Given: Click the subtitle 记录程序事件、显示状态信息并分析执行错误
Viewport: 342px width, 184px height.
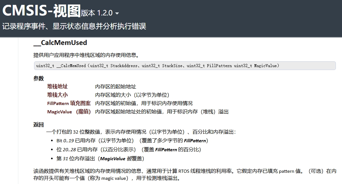Looking at the screenshot, I should point(74,26).
